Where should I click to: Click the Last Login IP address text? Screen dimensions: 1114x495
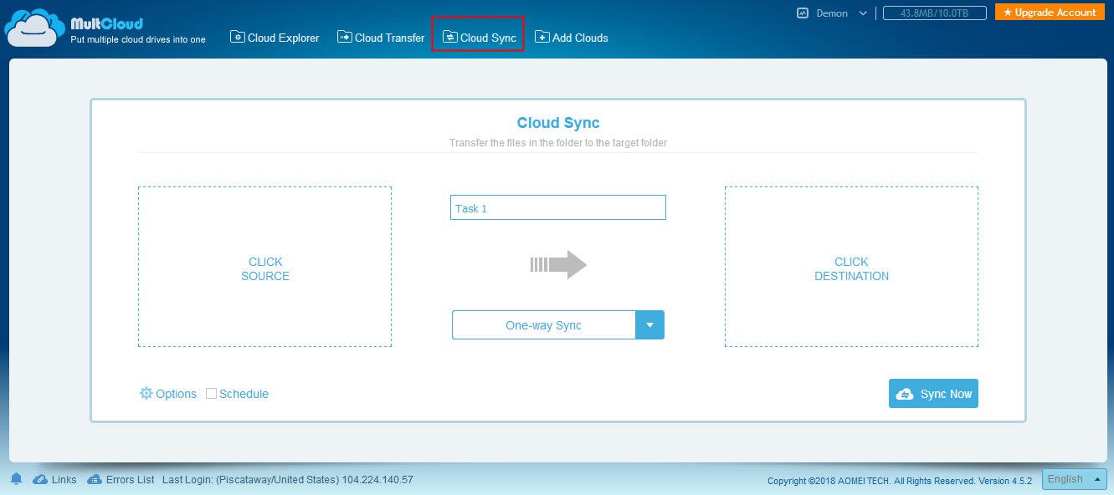coord(378,480)
